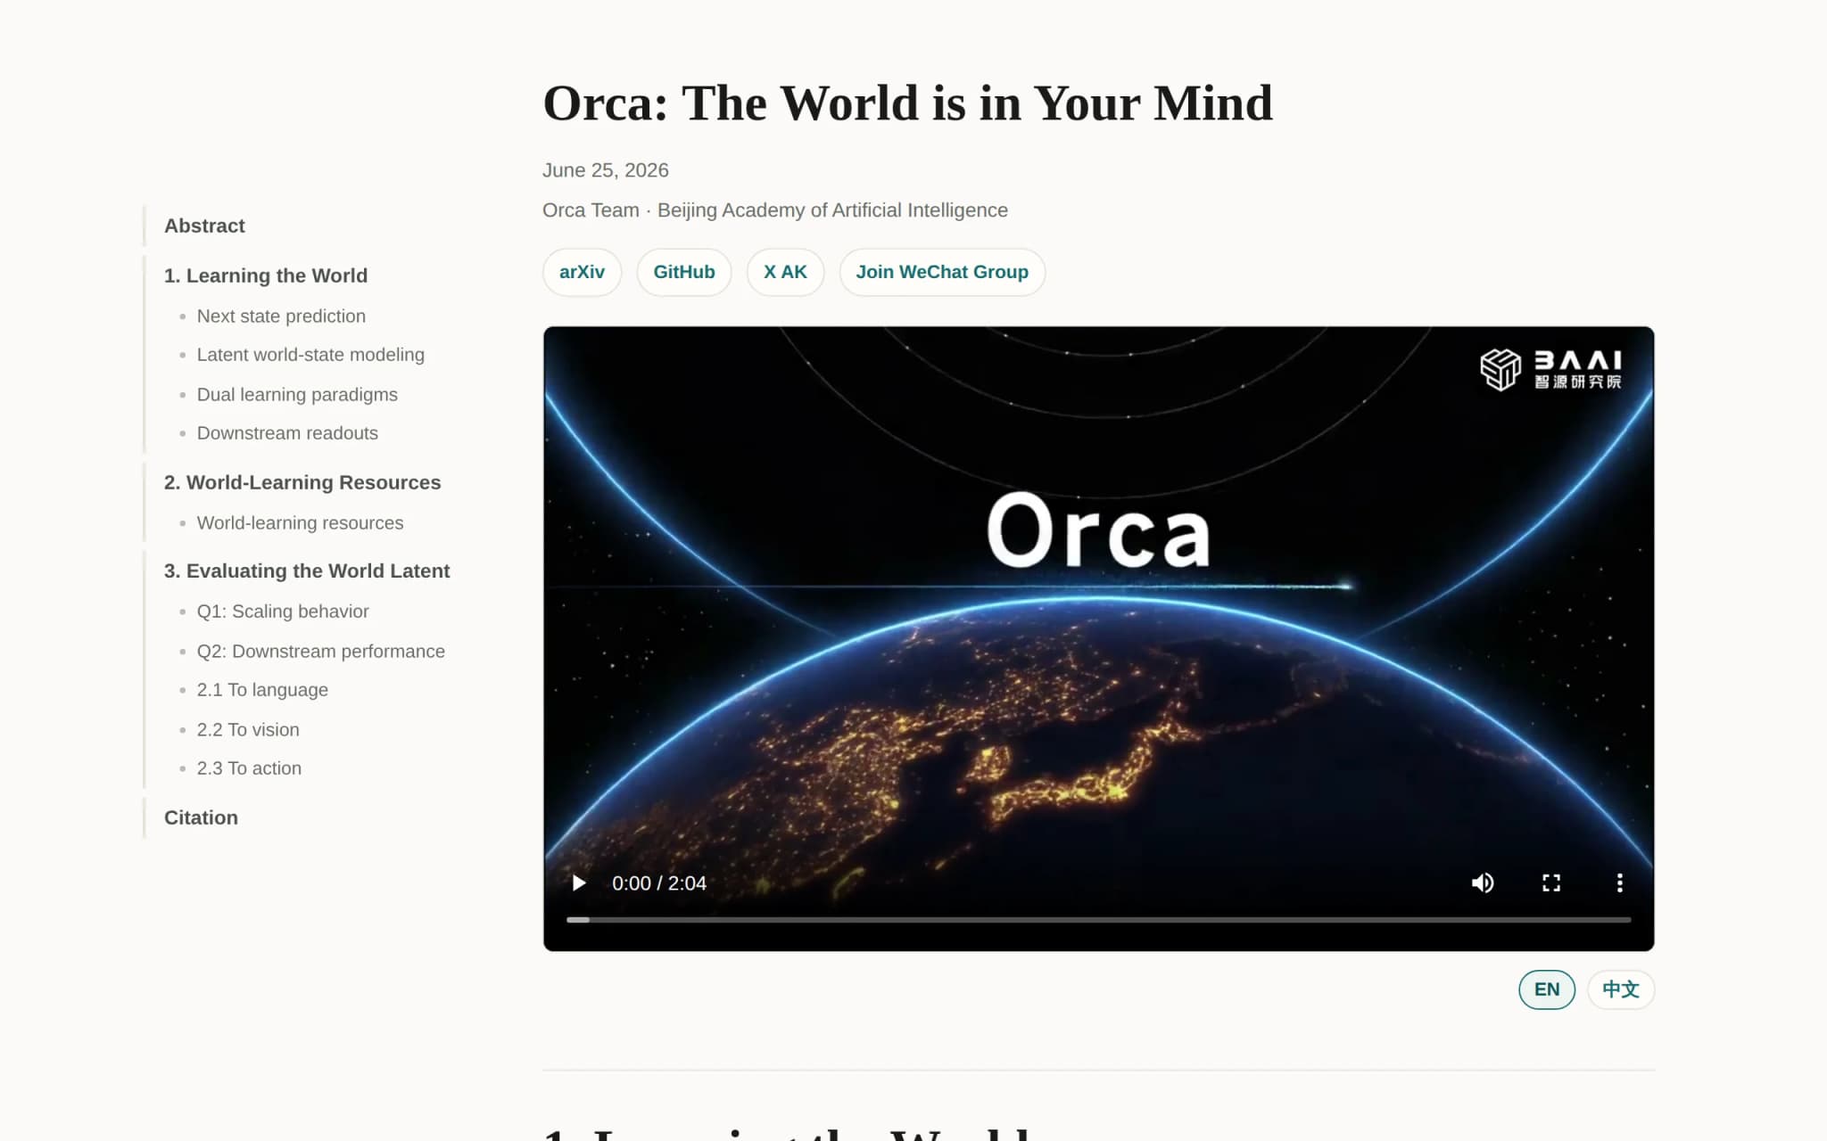Image resolution: width=1827 pixels, height=1141 pixels.
Task: Open Dual learning paradigms subsection
Action: point(297,394)
